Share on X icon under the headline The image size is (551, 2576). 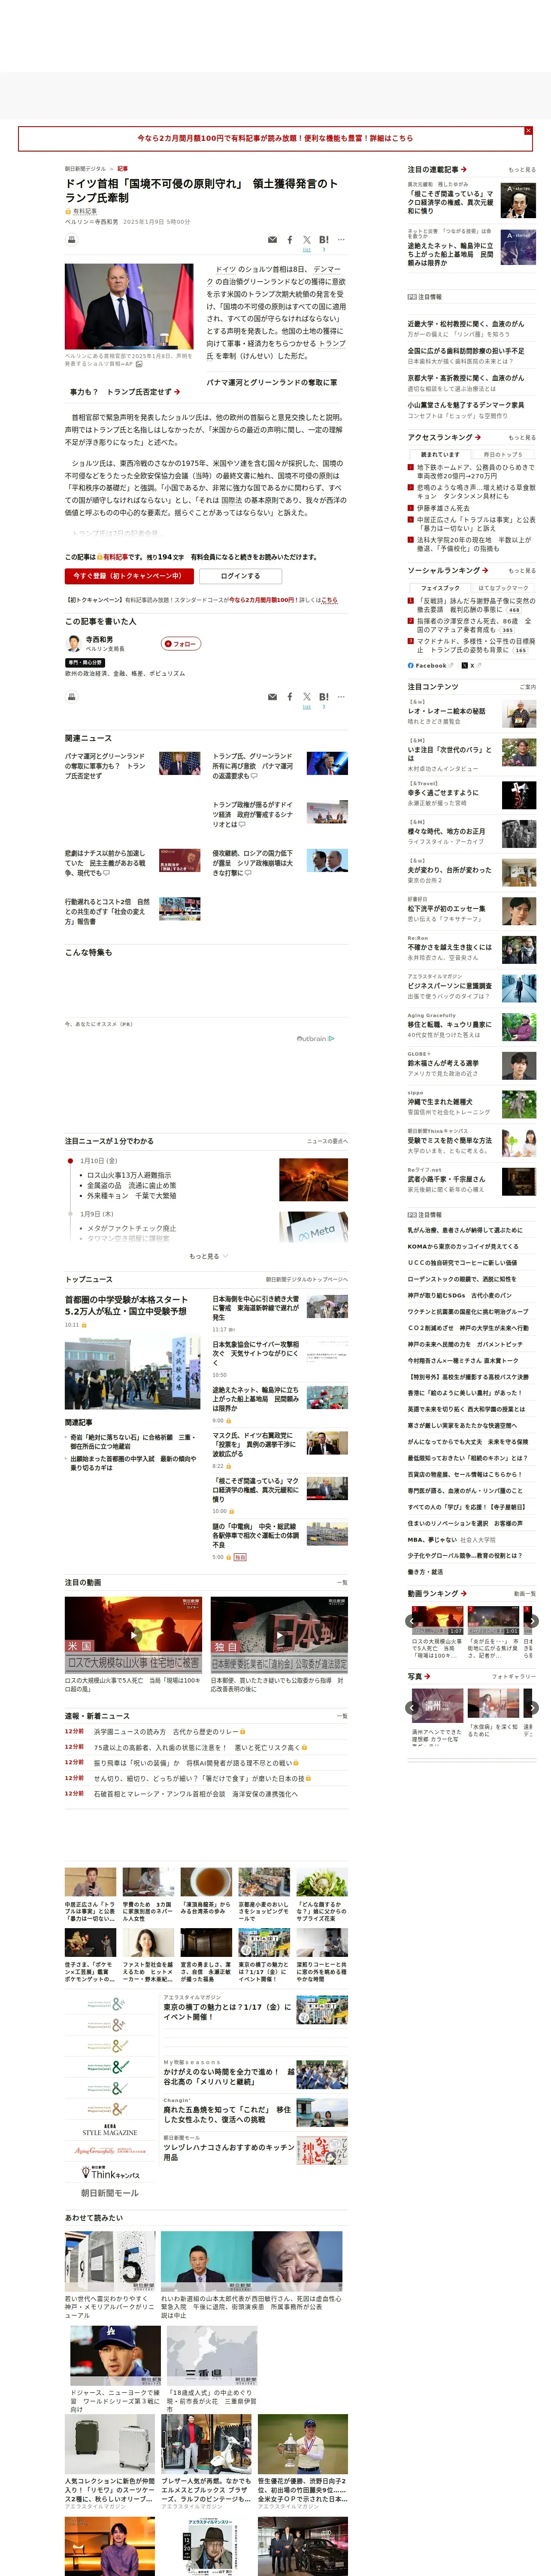click(x=307, y=240)
